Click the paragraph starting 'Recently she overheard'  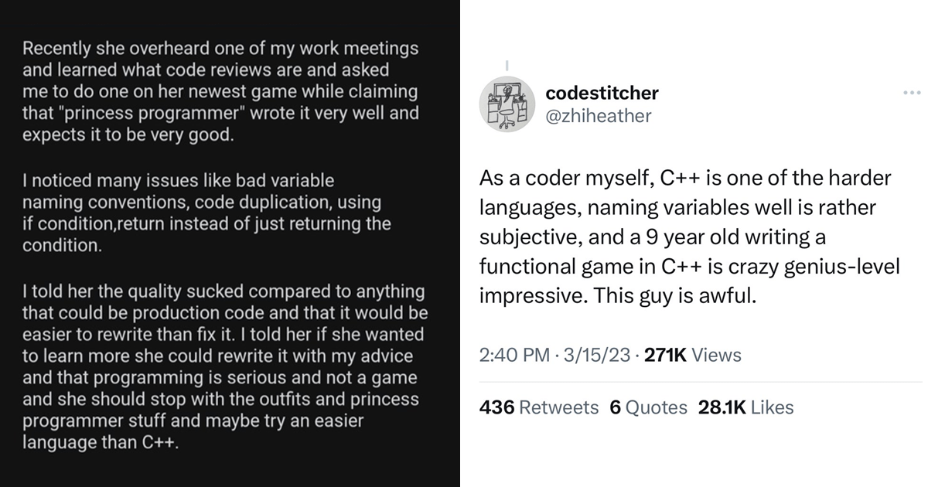point(220,92)
